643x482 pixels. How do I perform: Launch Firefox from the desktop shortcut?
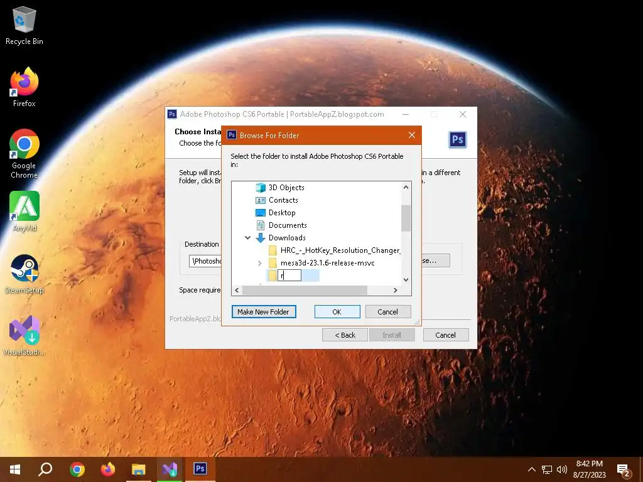(24, 87)
